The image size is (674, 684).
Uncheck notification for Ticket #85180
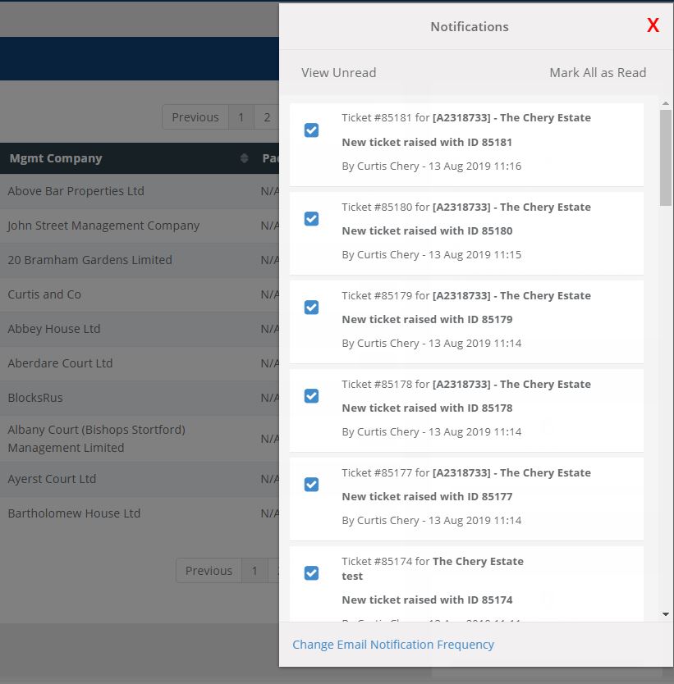pos(311,218)
